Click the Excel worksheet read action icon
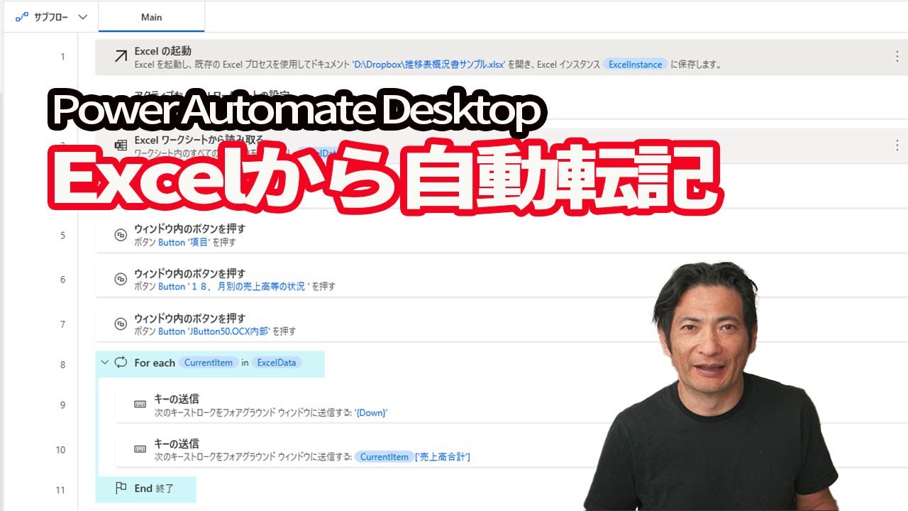 click(121, 145)
